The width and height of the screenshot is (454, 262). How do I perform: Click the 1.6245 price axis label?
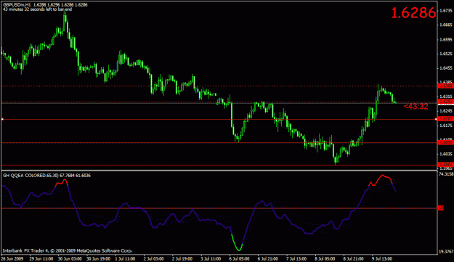[446, 111]
